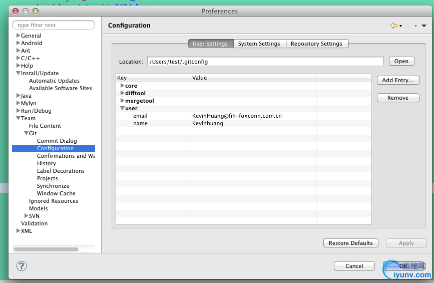Select Synchronize under Git

click(53, 186)
